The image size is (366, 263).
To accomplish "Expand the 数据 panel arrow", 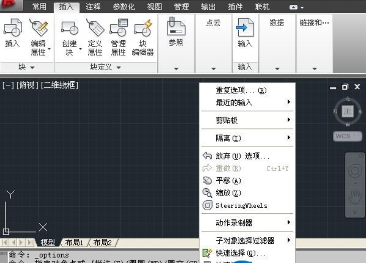I will 277,69.
